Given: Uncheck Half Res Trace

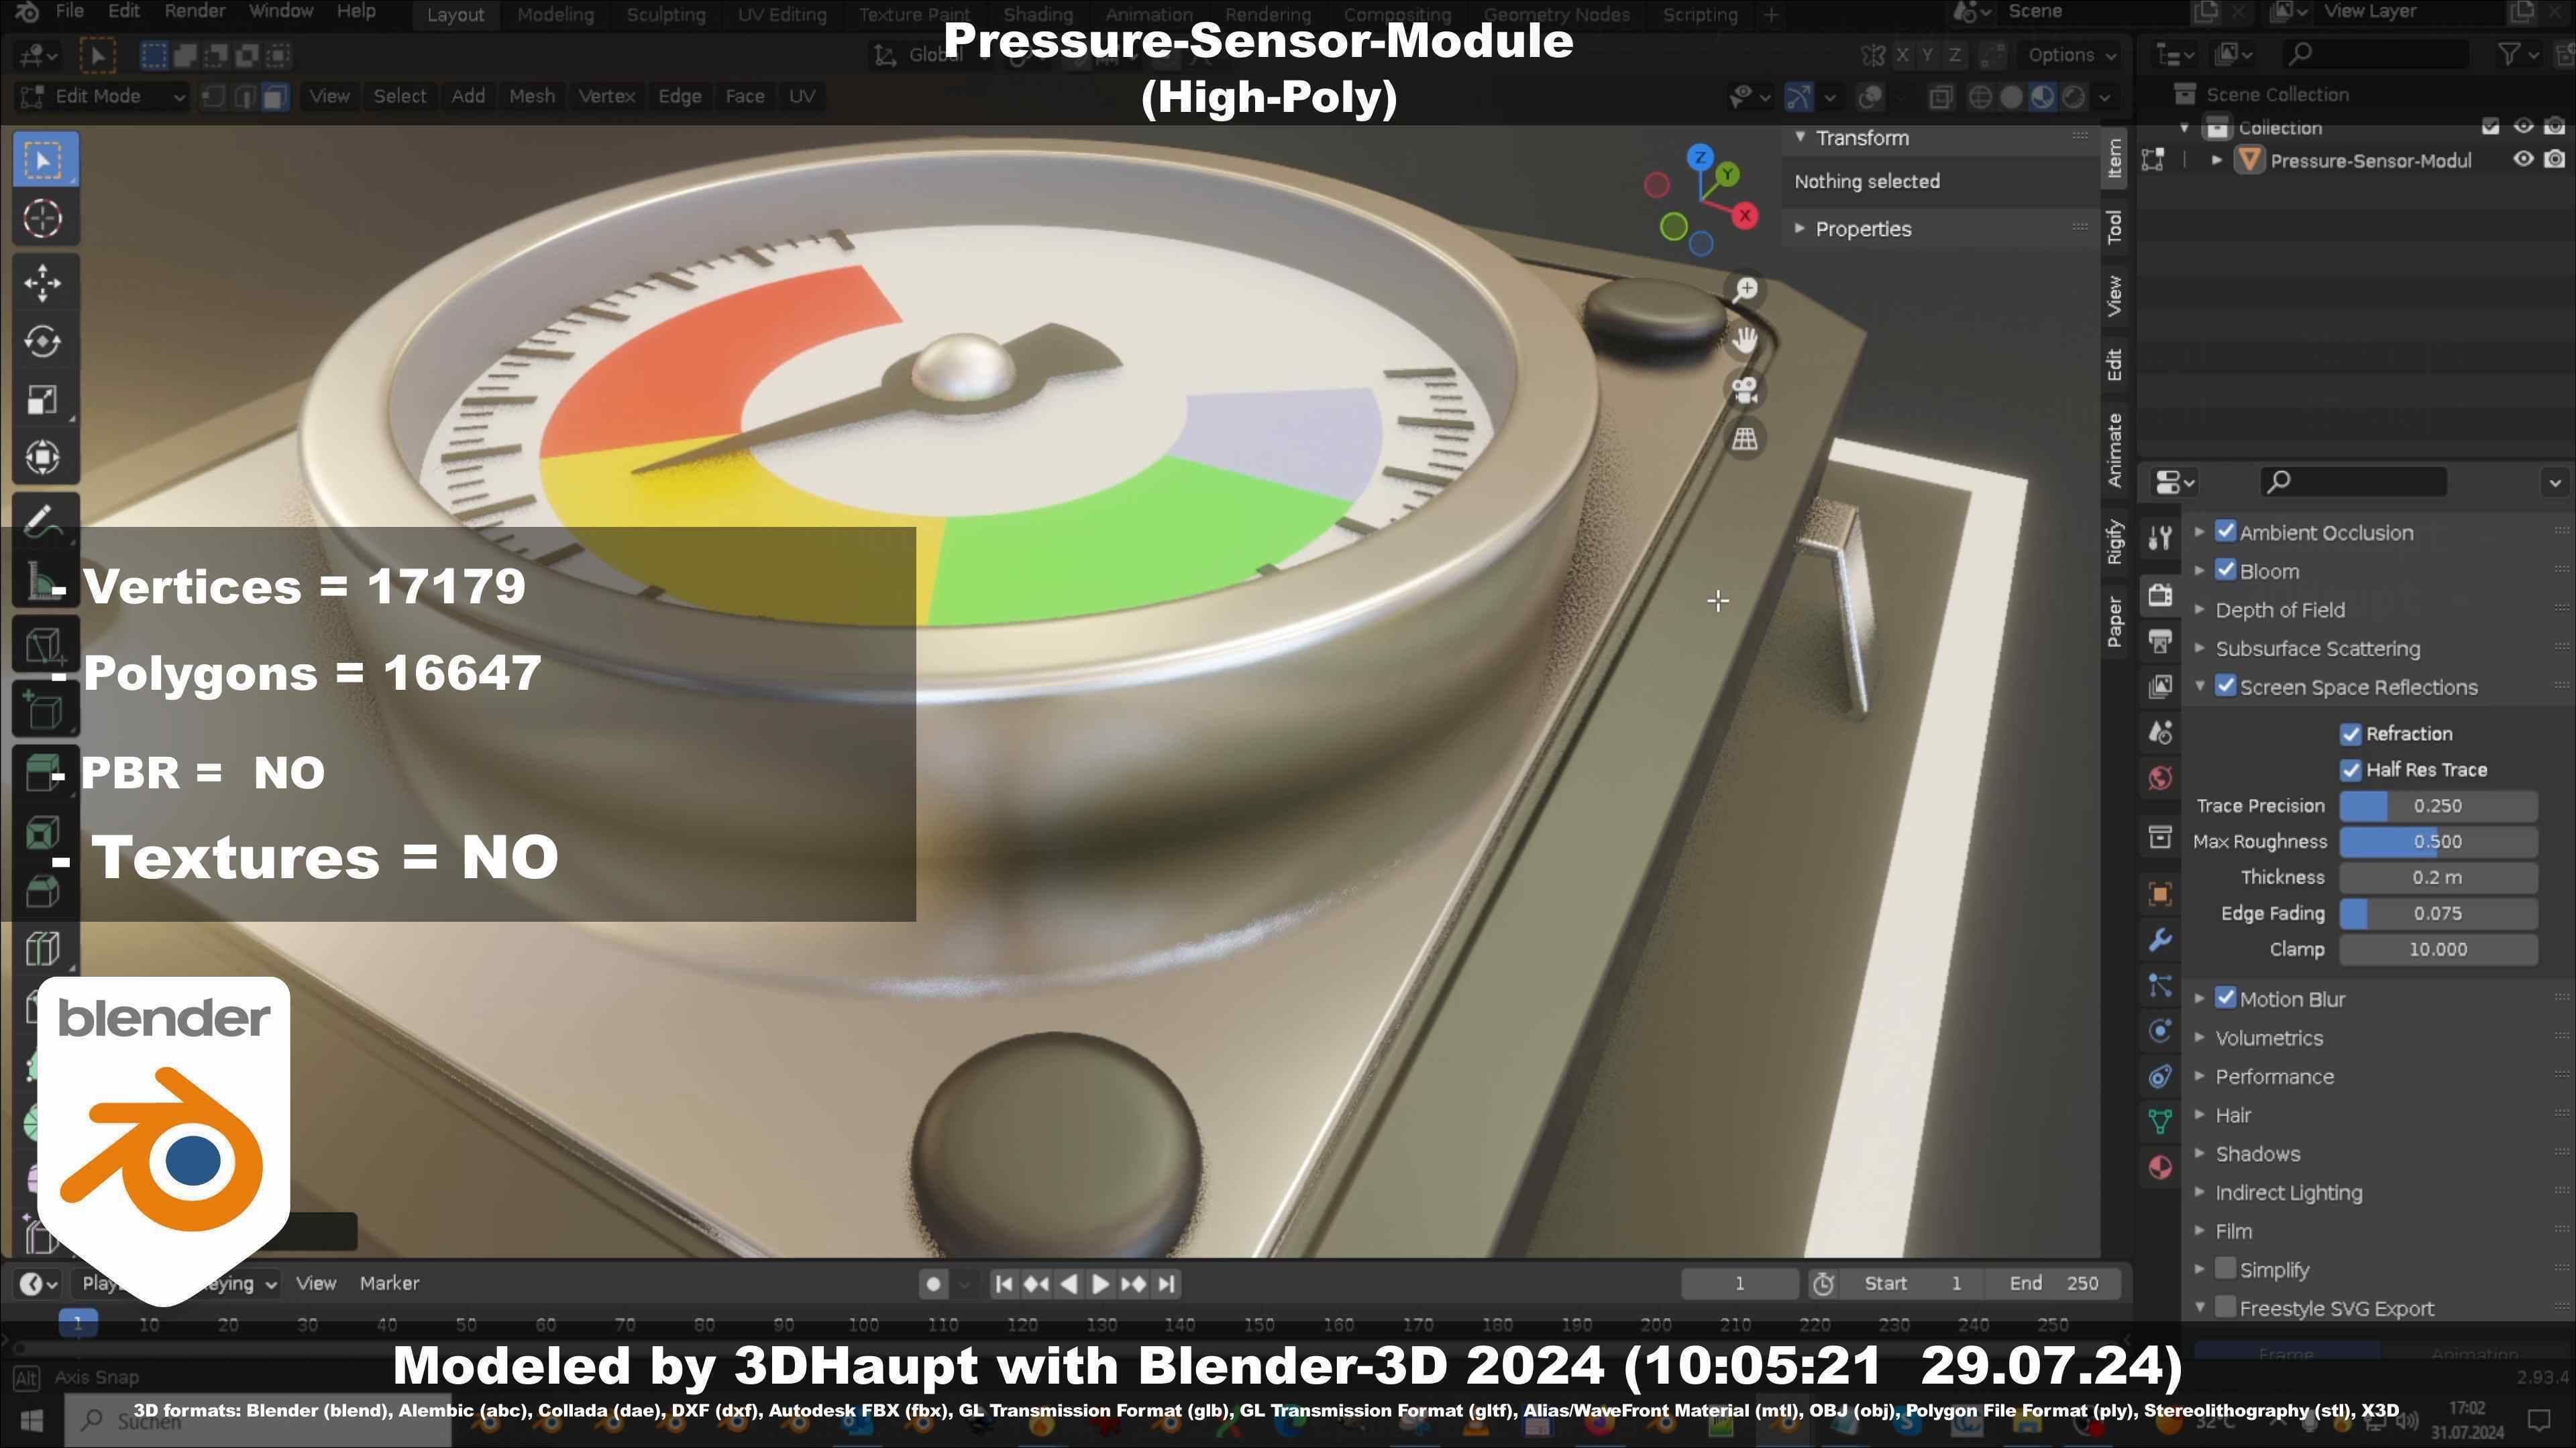Looking at the screenshot, I should [x=2351, y=770].
